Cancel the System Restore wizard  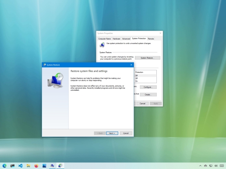tap(126, 133)
